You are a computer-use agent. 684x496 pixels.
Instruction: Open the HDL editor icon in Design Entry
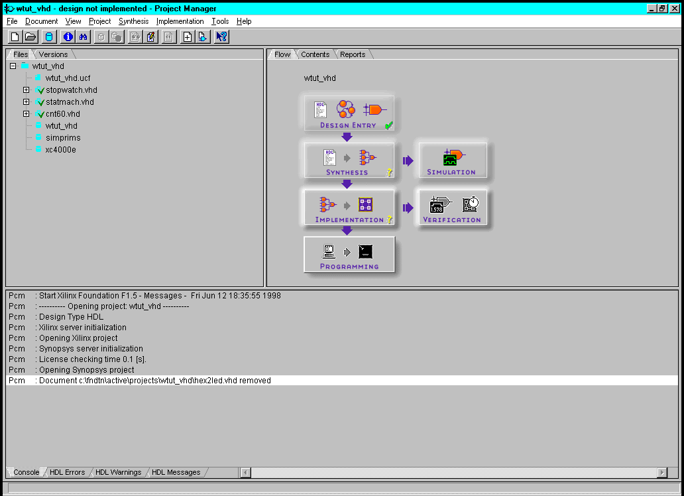pos(321,109)
